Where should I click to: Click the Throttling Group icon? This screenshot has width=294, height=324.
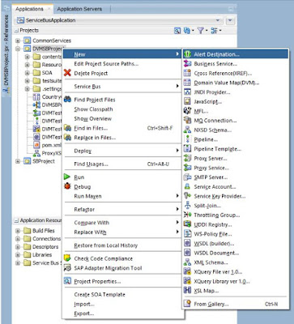[187, 215]
